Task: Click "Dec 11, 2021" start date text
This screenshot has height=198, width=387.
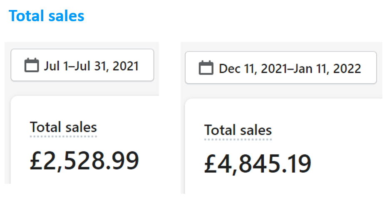Action: [x=253, y=68]
